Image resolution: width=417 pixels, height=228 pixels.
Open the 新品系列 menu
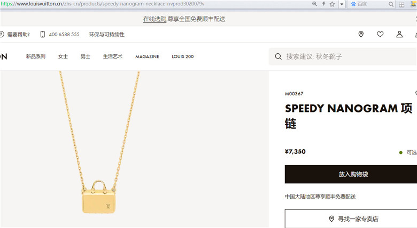(36, 56)
